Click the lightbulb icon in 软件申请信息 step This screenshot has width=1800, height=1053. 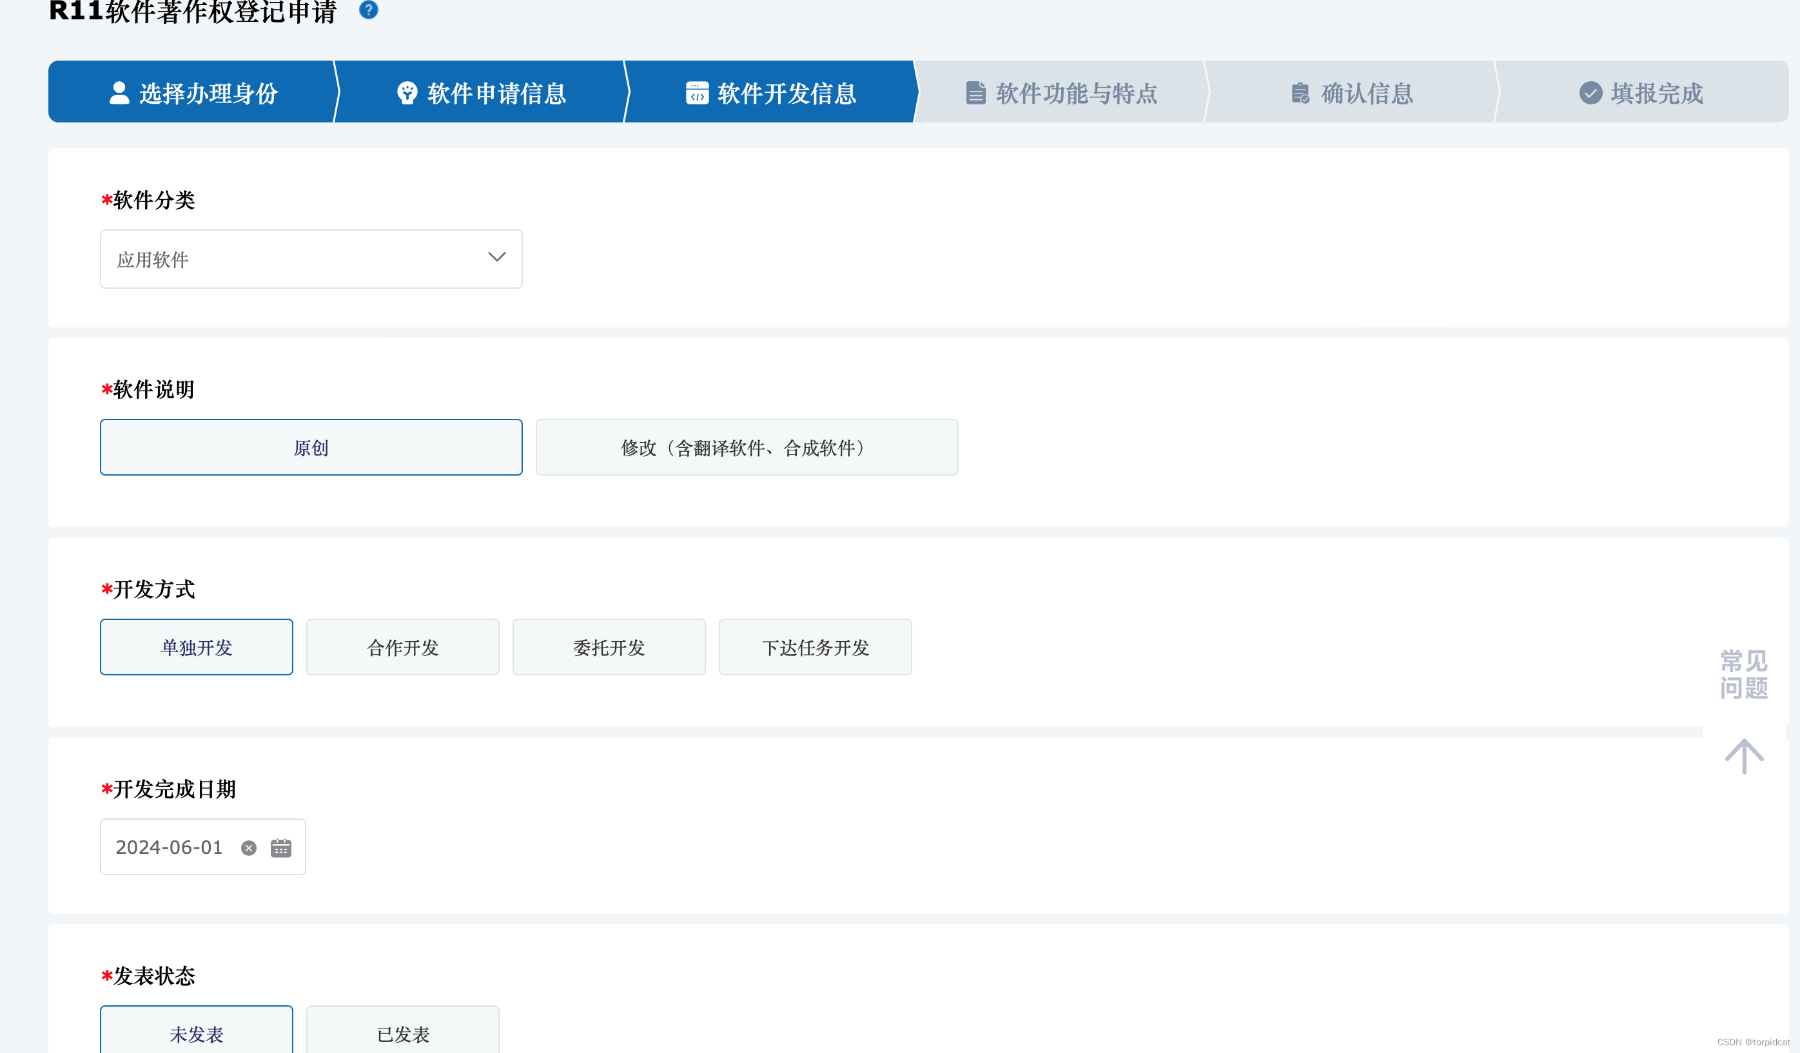(x=407, y=93)
